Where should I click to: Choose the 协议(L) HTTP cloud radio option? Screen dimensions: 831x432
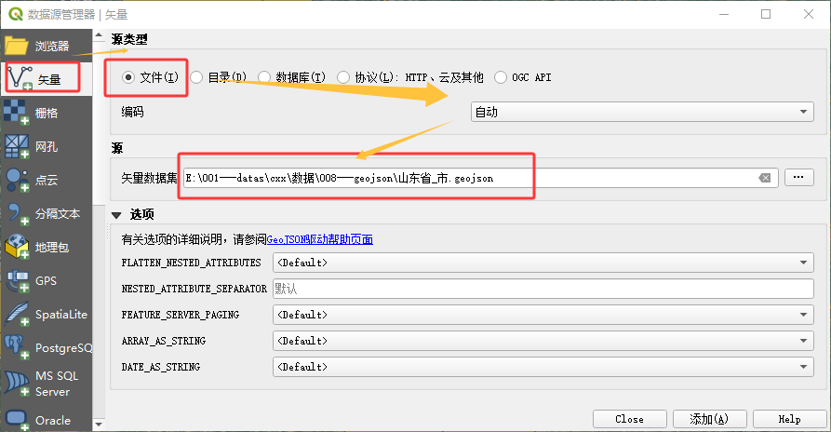pos(343,77)
